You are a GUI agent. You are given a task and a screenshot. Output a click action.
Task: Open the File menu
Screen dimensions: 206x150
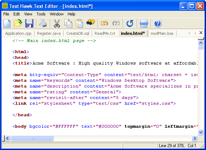click(x=6, y=14)
